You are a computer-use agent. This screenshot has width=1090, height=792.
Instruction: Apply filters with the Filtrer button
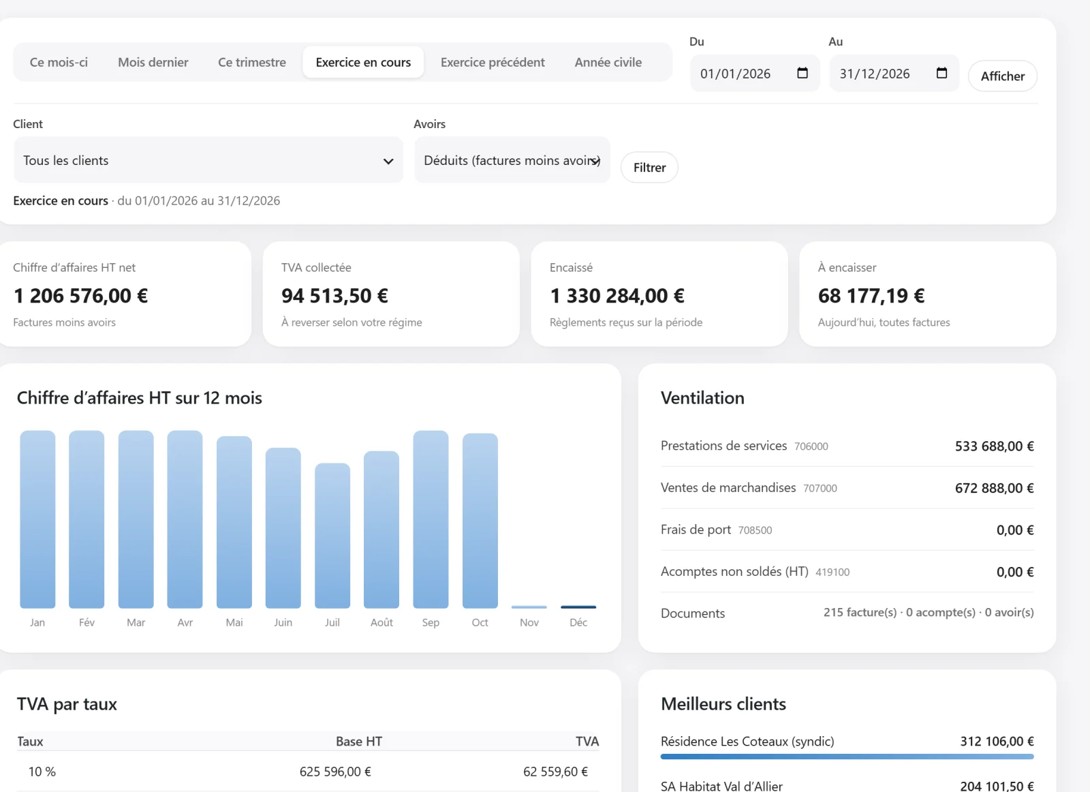[x=649, y=167]
